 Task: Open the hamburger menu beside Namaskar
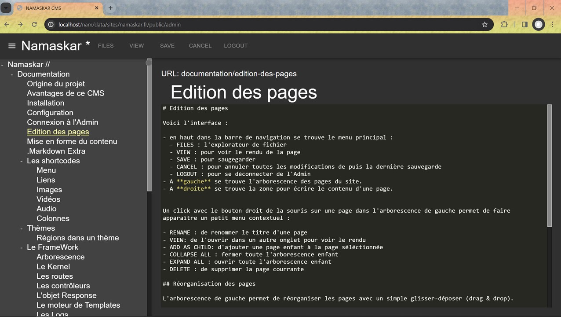pyautogui.click(x=12, y=46)
